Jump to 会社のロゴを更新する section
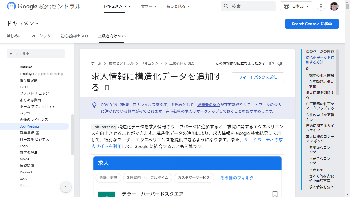This screenshot has height=197, width=350. [x=320, y=117]
